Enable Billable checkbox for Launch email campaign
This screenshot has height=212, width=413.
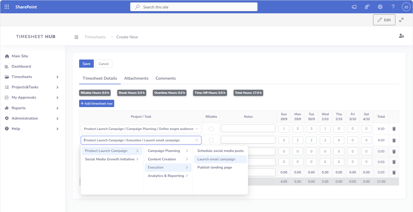[x=211, y=140]
